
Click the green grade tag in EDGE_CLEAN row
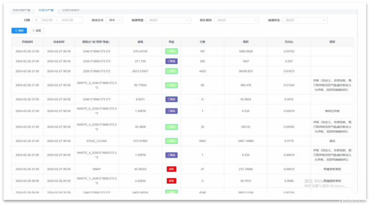tap(171, 141)
